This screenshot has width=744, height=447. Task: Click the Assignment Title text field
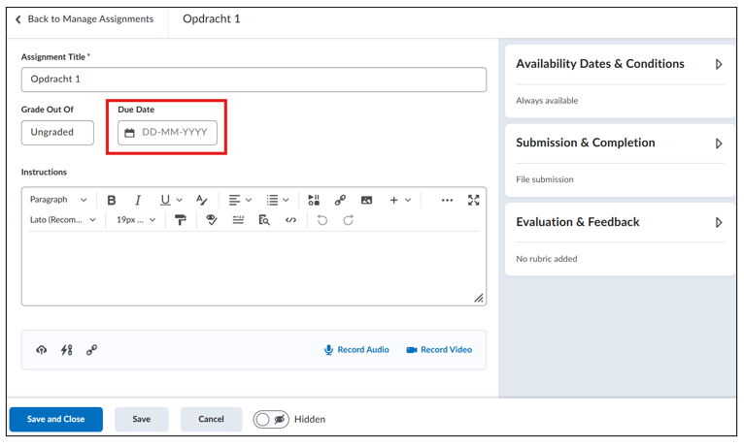tap(254, 80)
